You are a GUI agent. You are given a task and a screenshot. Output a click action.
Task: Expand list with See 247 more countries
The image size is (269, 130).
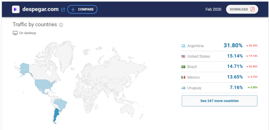219,101
